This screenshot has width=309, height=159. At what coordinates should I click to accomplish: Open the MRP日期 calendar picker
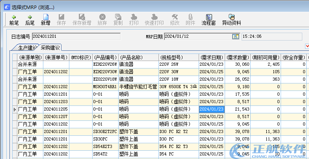235,37
